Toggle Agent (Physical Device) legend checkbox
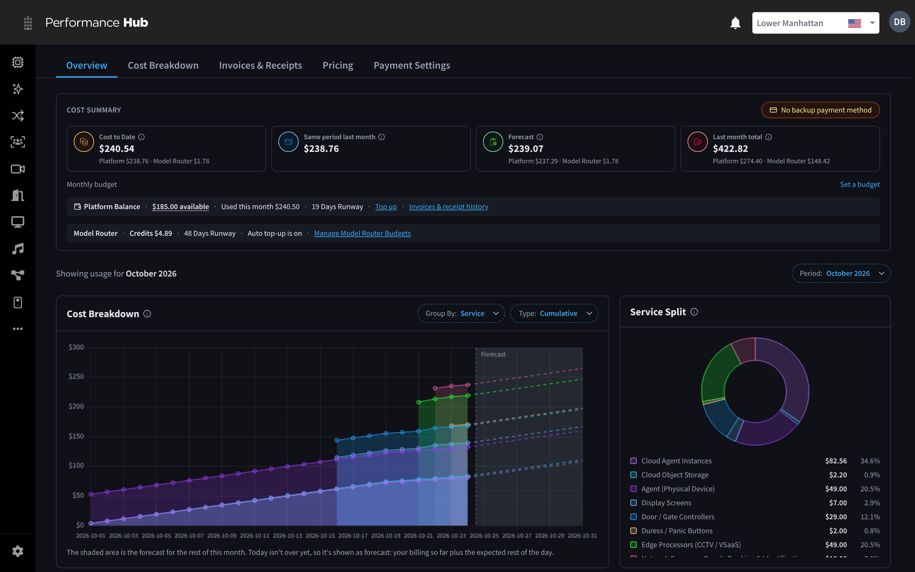The image size is (915, 572). point(634,489)
